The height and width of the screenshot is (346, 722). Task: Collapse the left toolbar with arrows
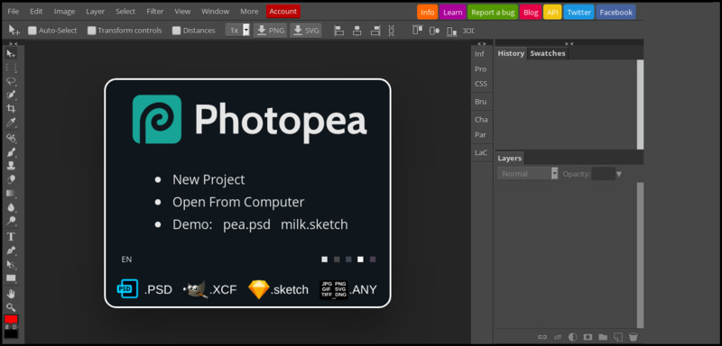pos(14,43)
